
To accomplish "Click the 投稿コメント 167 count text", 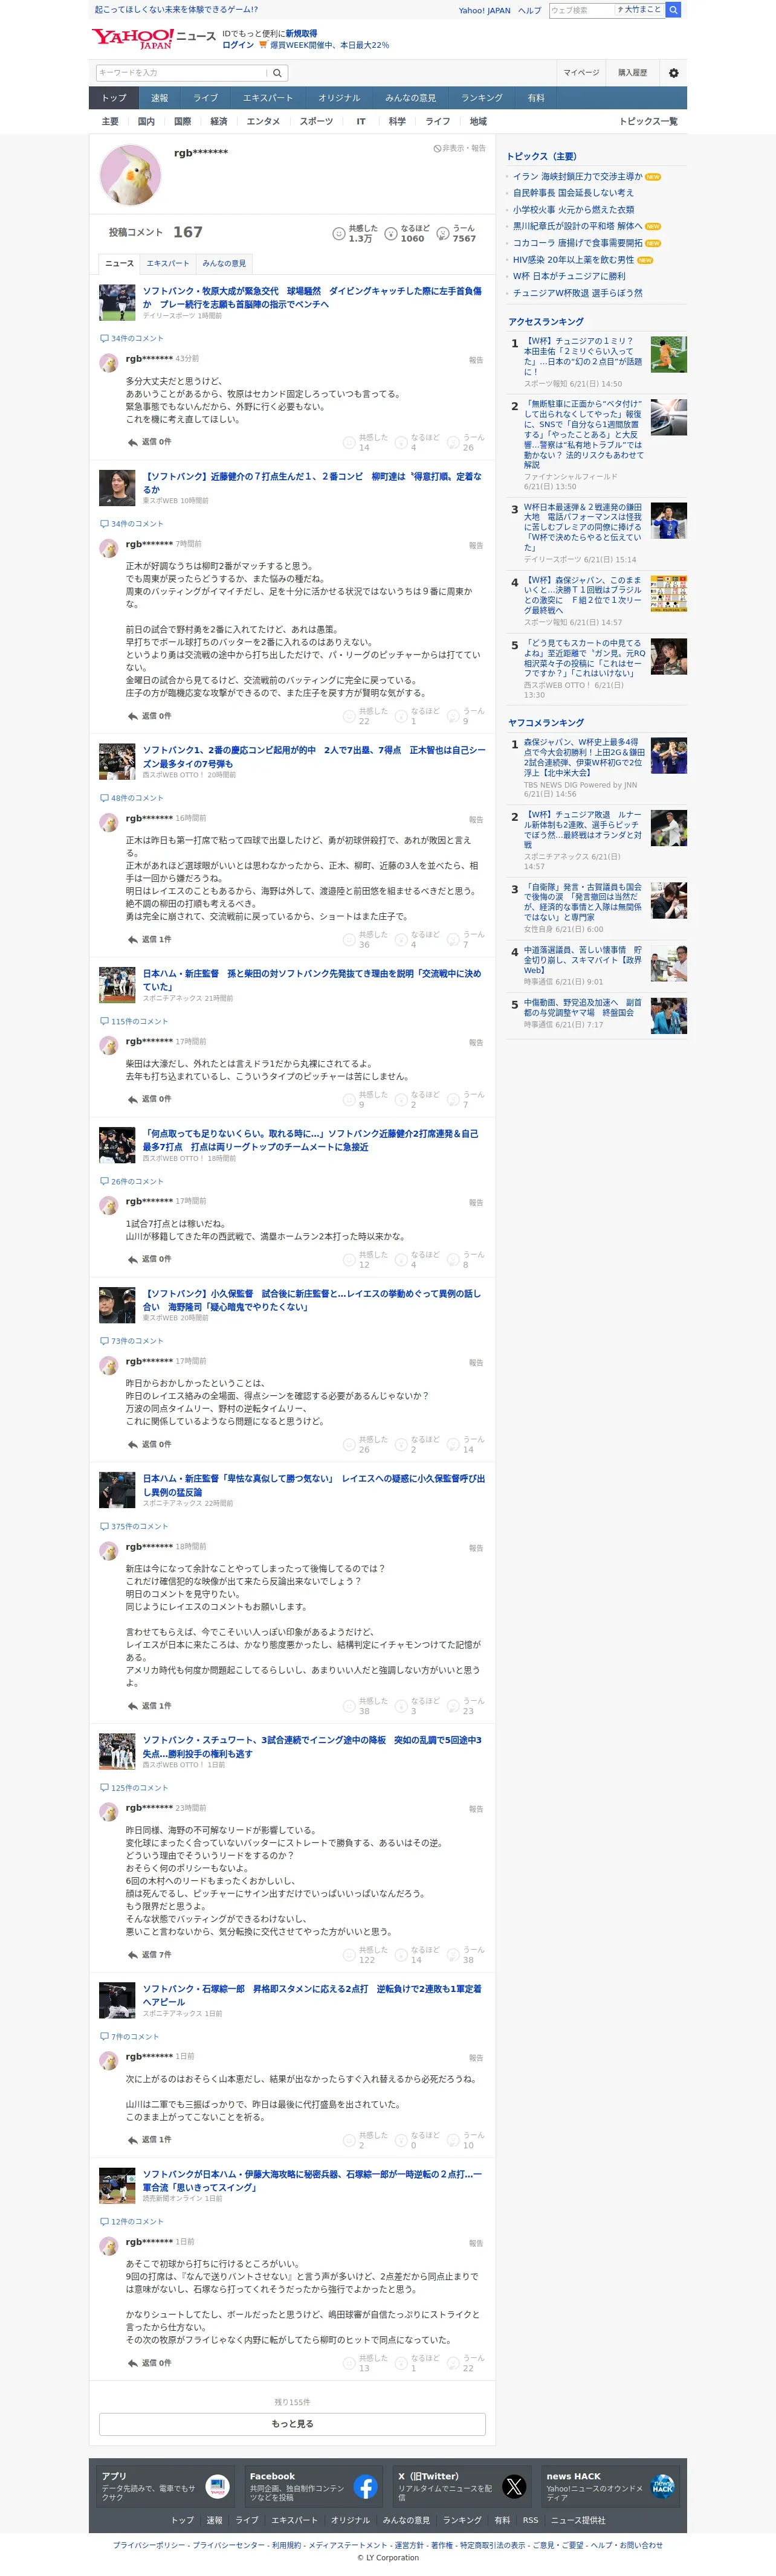I will 155,232.
